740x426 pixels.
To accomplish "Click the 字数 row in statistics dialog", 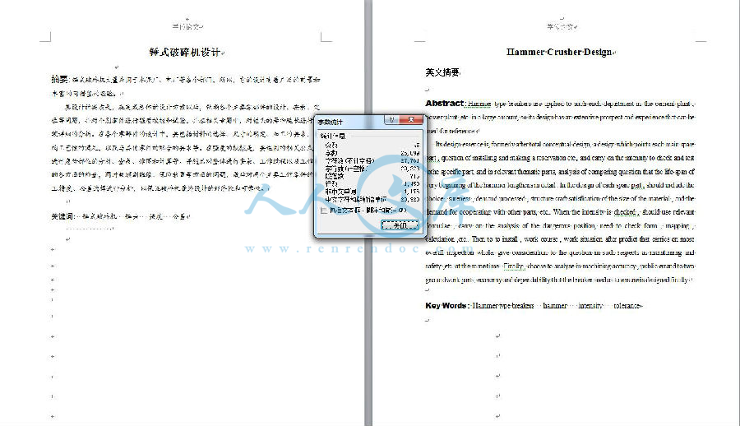I will 372,153.
